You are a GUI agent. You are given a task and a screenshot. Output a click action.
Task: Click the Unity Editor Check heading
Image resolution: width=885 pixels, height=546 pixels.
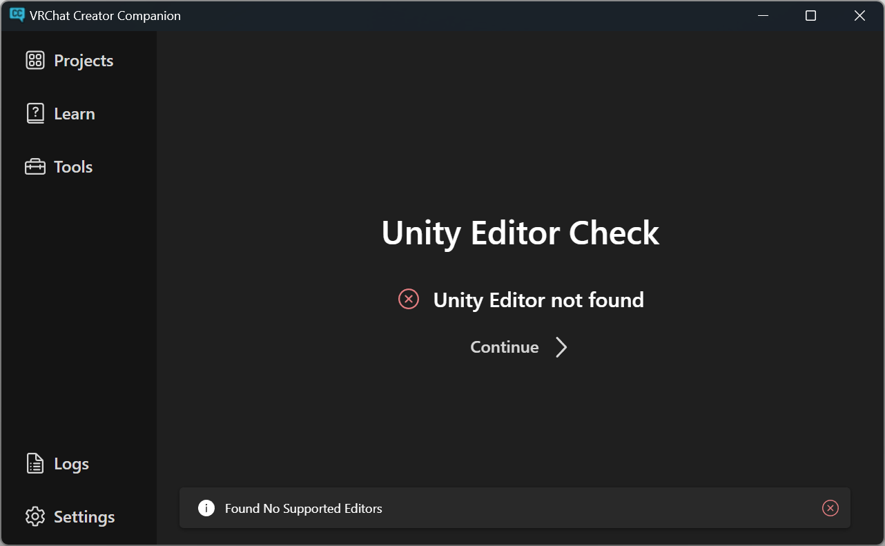click(521, 233)
